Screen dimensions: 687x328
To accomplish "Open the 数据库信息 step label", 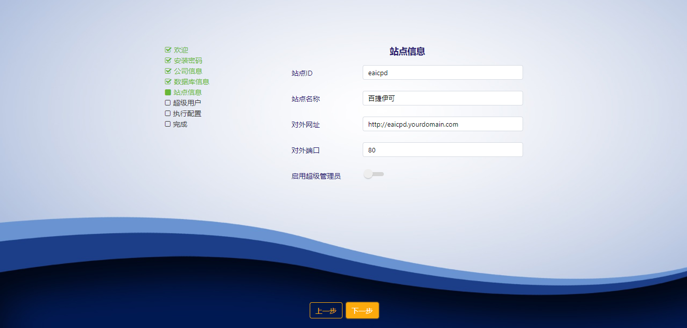I will click(192, 82).
